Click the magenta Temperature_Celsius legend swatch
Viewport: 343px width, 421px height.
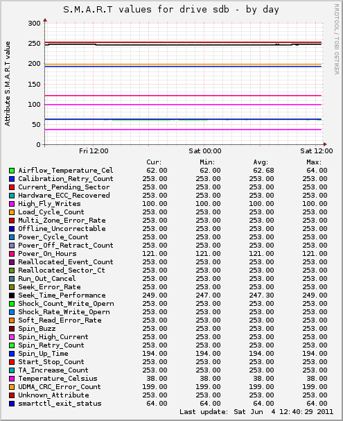(12, 379)
